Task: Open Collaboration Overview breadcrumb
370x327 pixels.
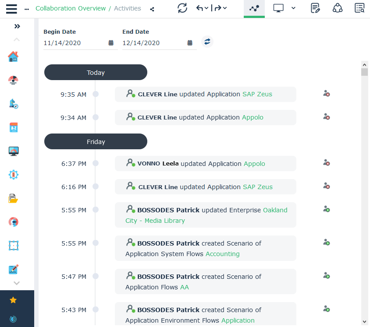Action: [71, 8]
